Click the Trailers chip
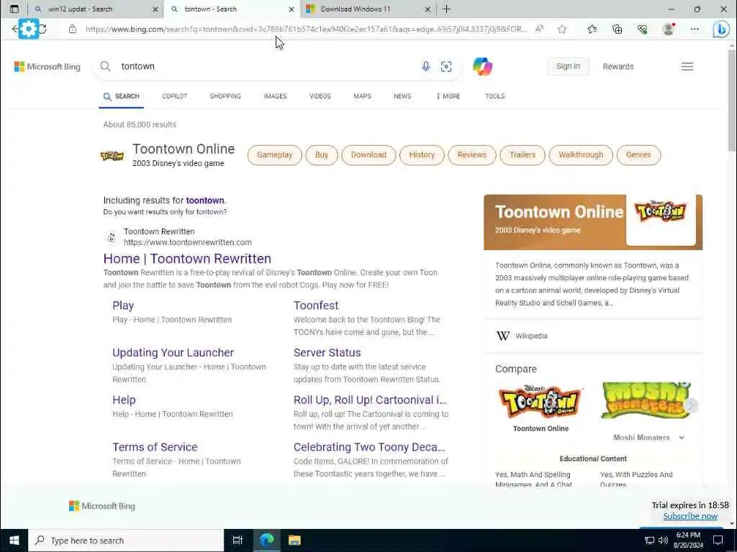The height and width of the screenshot is (552, 737). click(523, 155)
